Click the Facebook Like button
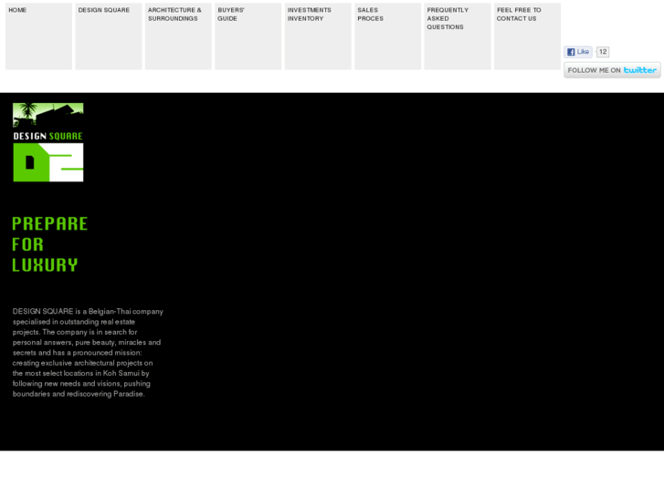The height and width of the screenshot is (497, 664). tap(578, 52)
